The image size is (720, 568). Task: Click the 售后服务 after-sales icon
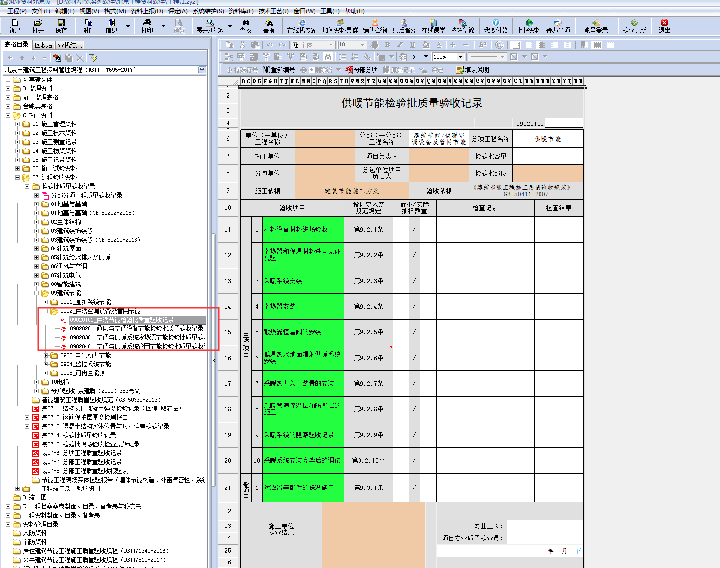point(404,26)
